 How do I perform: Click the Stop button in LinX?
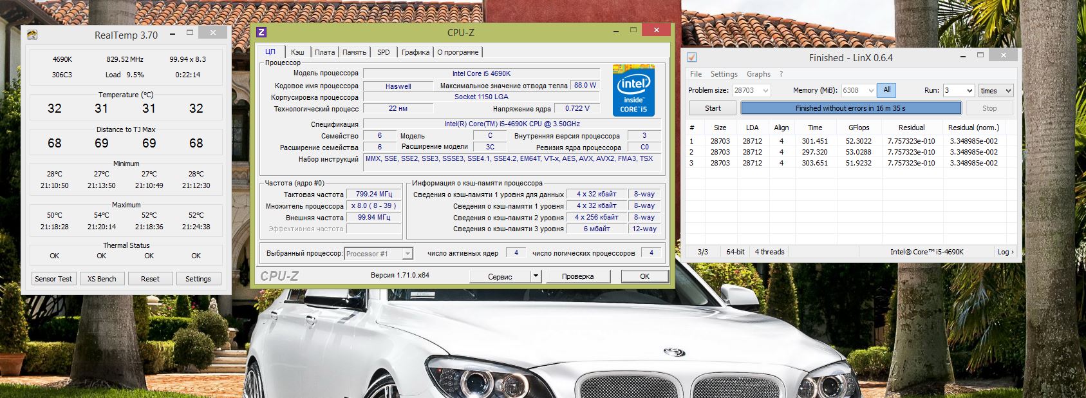(989, 108)
